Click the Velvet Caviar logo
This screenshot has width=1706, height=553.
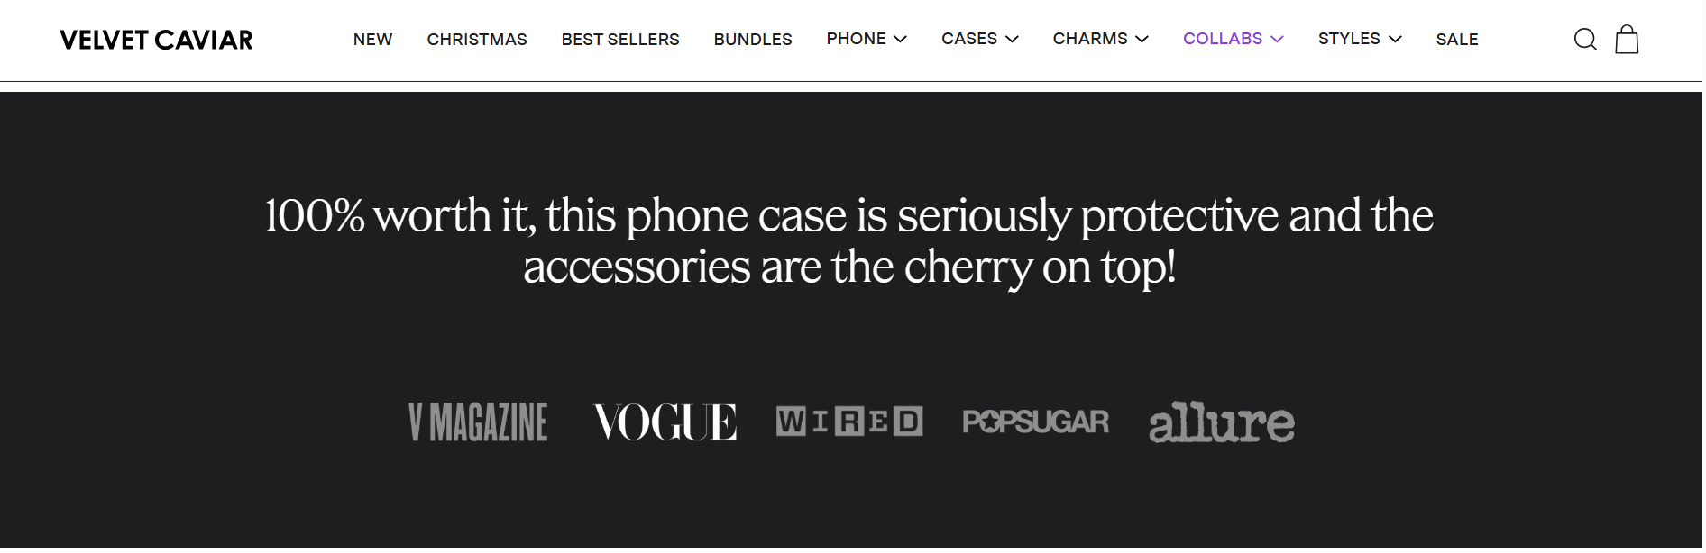pos(155,39)
